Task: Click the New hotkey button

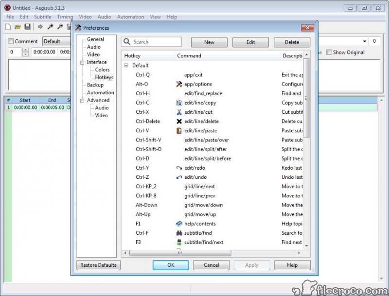Action: pyautogui.click(x=209, y=42)
